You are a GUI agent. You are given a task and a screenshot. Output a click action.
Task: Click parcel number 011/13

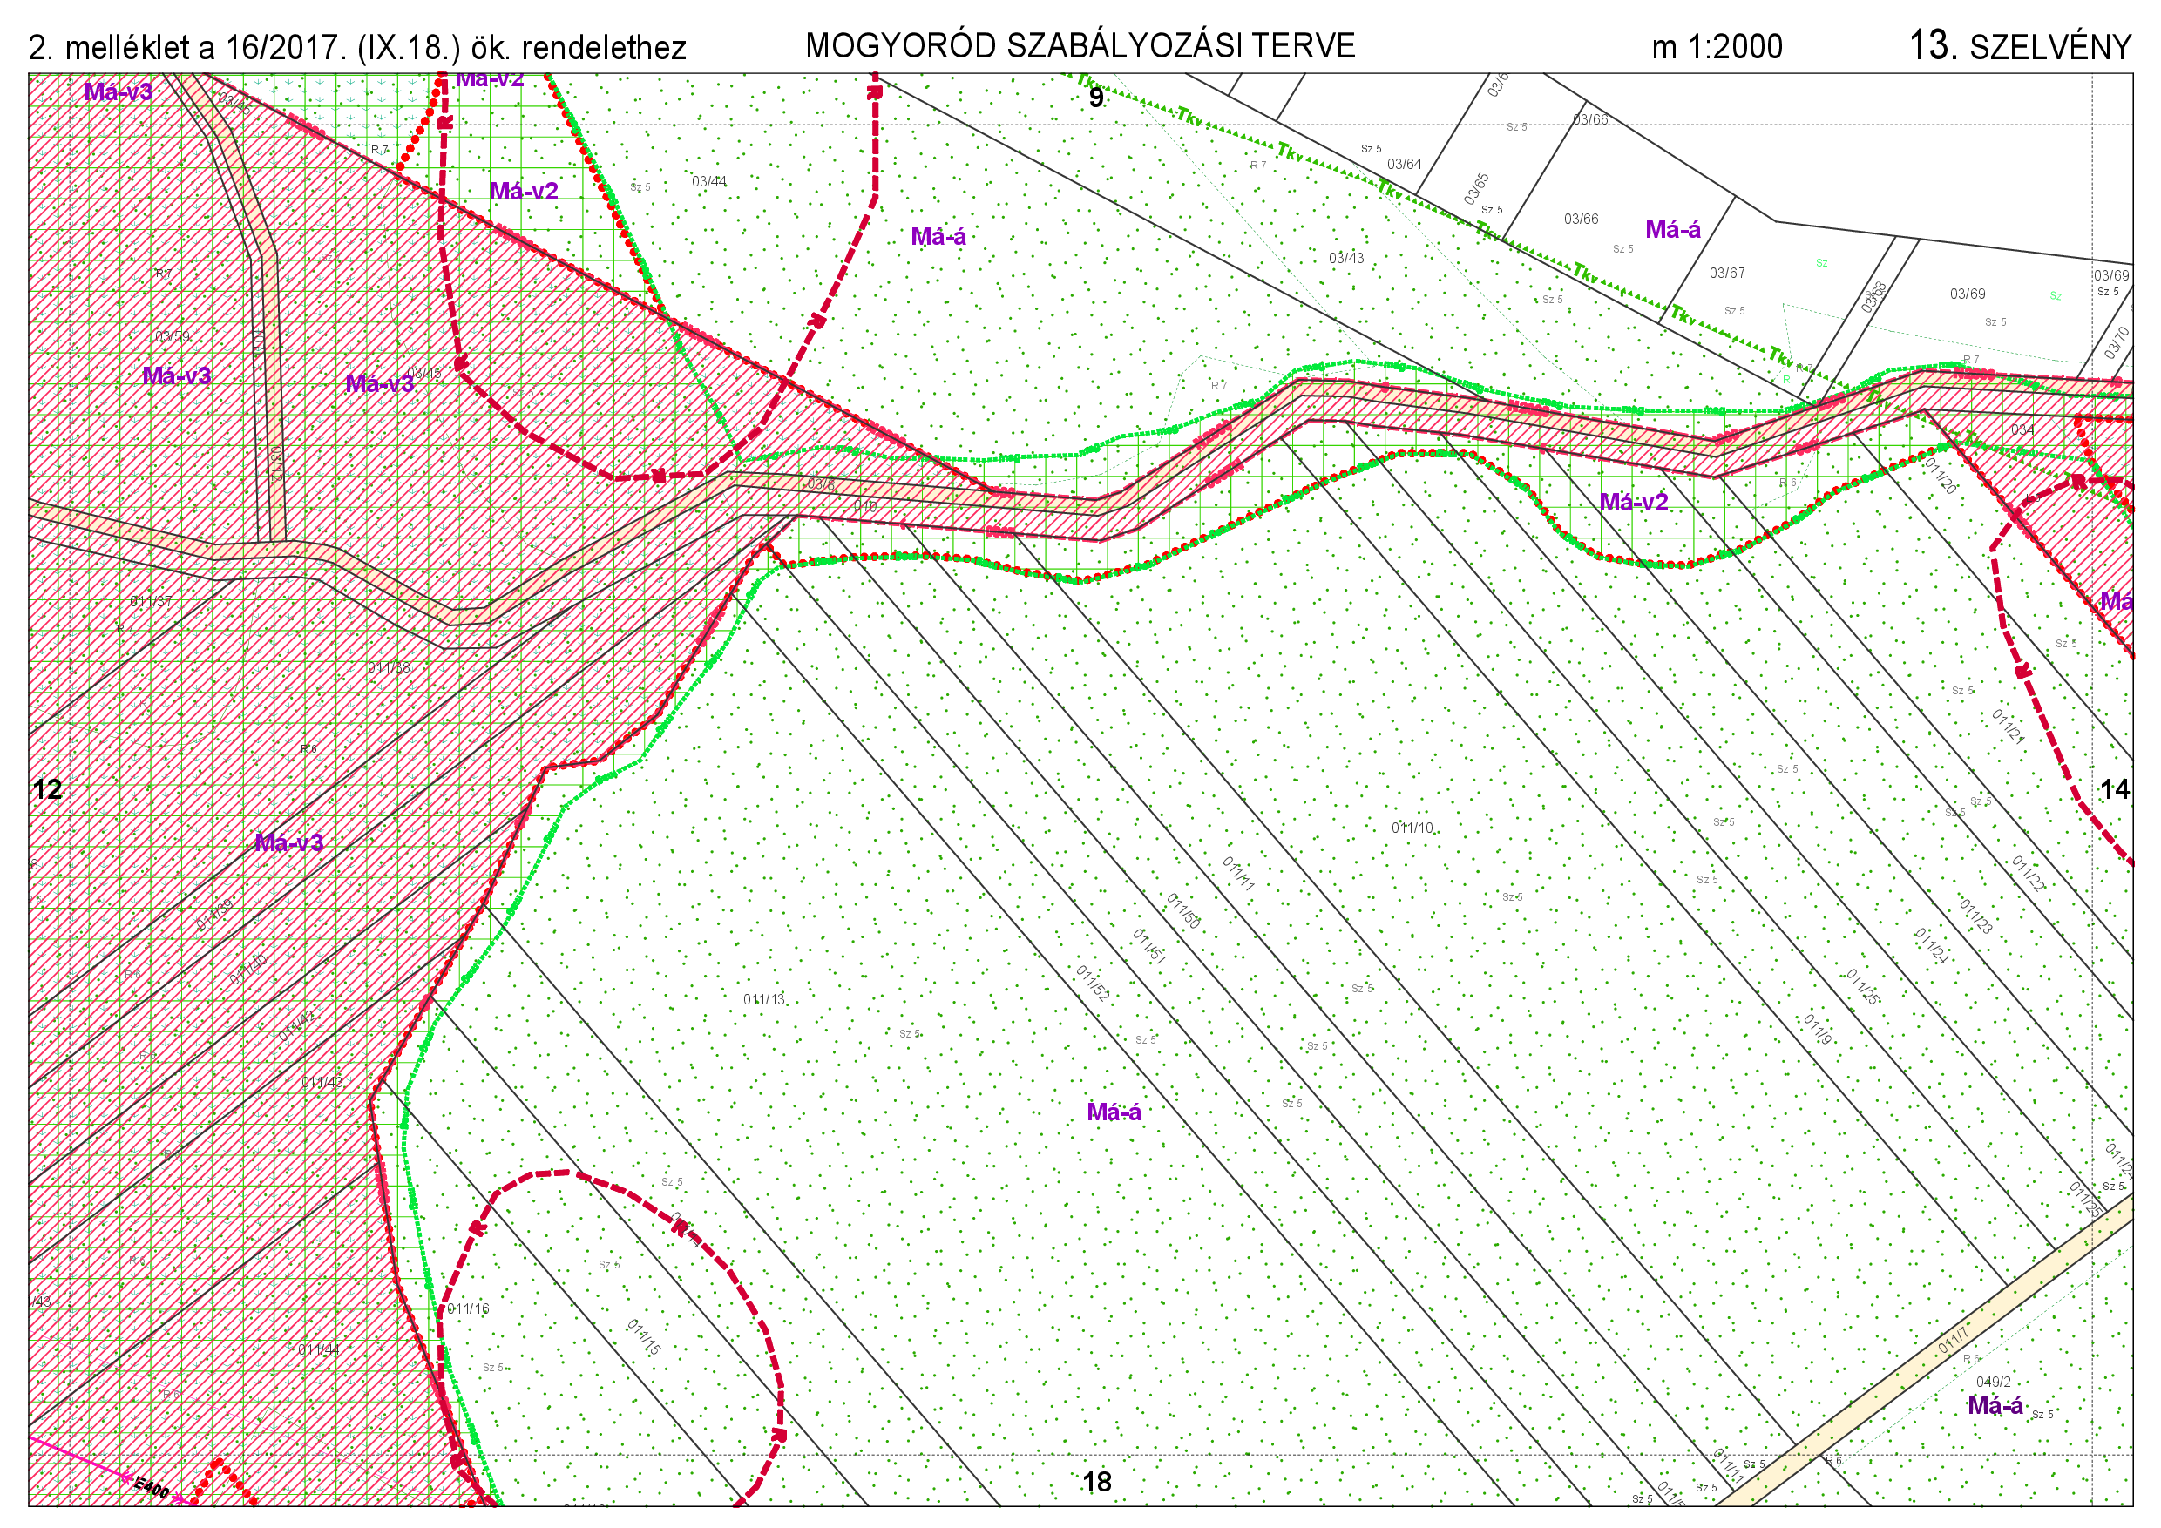pyautogui.click(x=763, y=999)
